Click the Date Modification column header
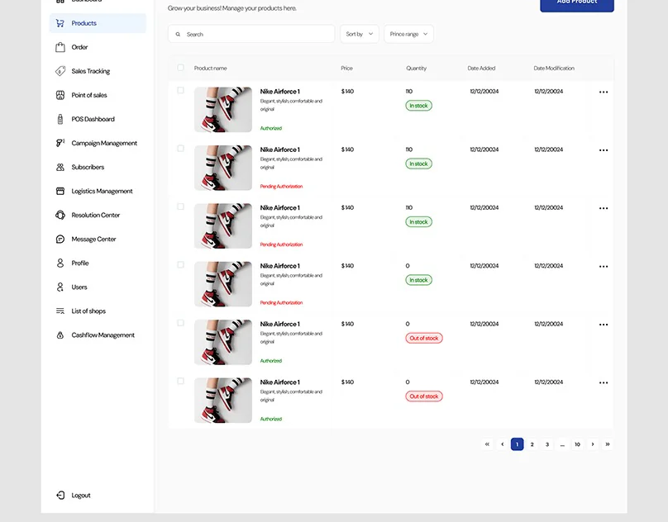The image size is (668, 522). 554,68
